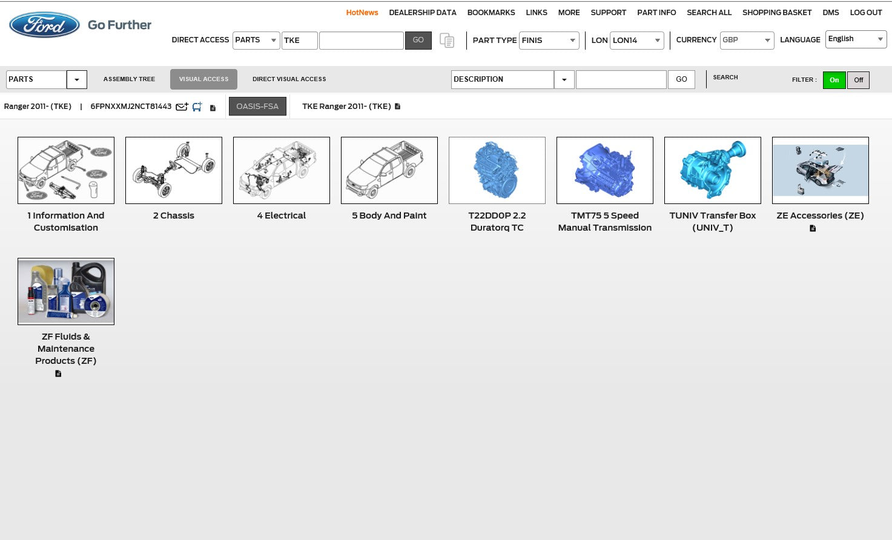Click the blue cart icon beside the VIN
Screen dimensions: 892x540
[x=197, y=107]
